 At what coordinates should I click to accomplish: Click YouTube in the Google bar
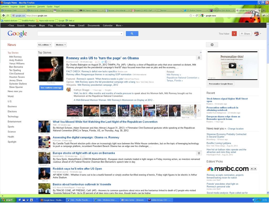click(x=61, y=26)
